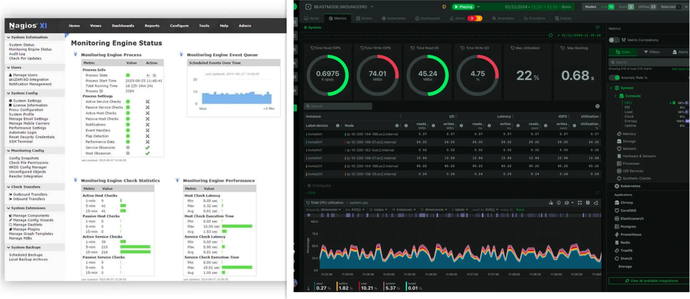690x299 pixels.
Task: Click the pin icon beside Monitoring Engine Performance
Action: point(177,180)
